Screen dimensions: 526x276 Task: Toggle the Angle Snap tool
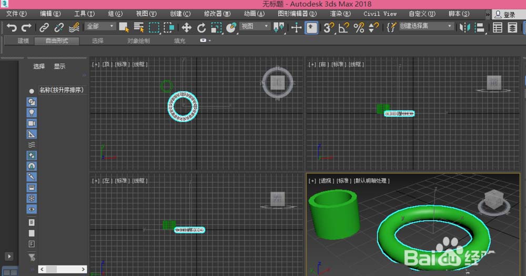point(344,27)
